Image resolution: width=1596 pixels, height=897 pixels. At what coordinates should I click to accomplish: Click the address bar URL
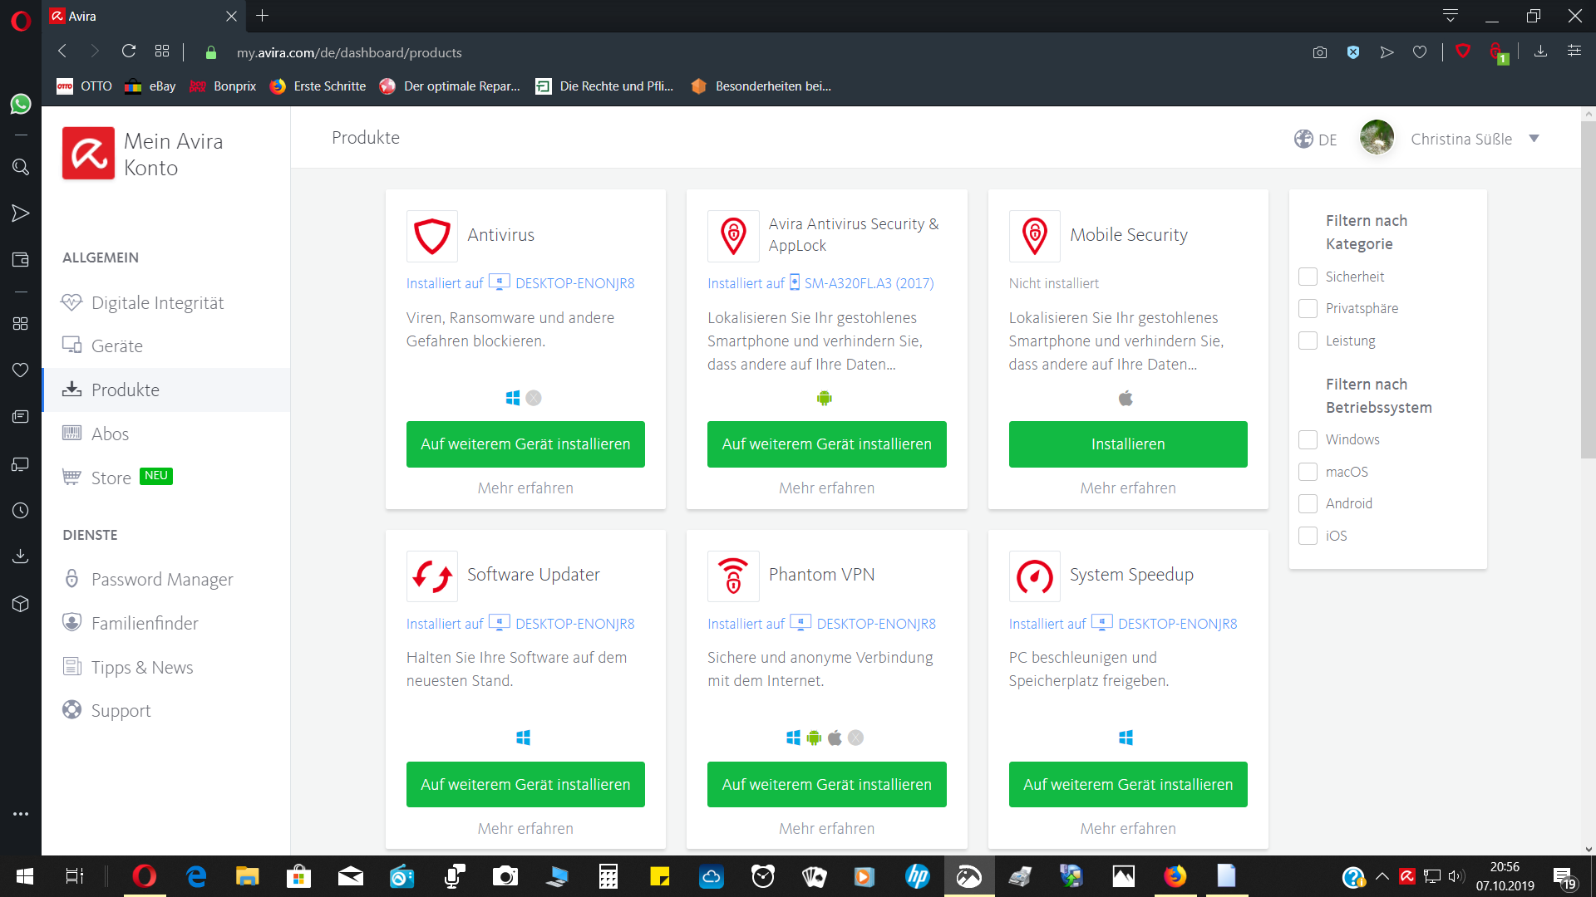[349, 52]
